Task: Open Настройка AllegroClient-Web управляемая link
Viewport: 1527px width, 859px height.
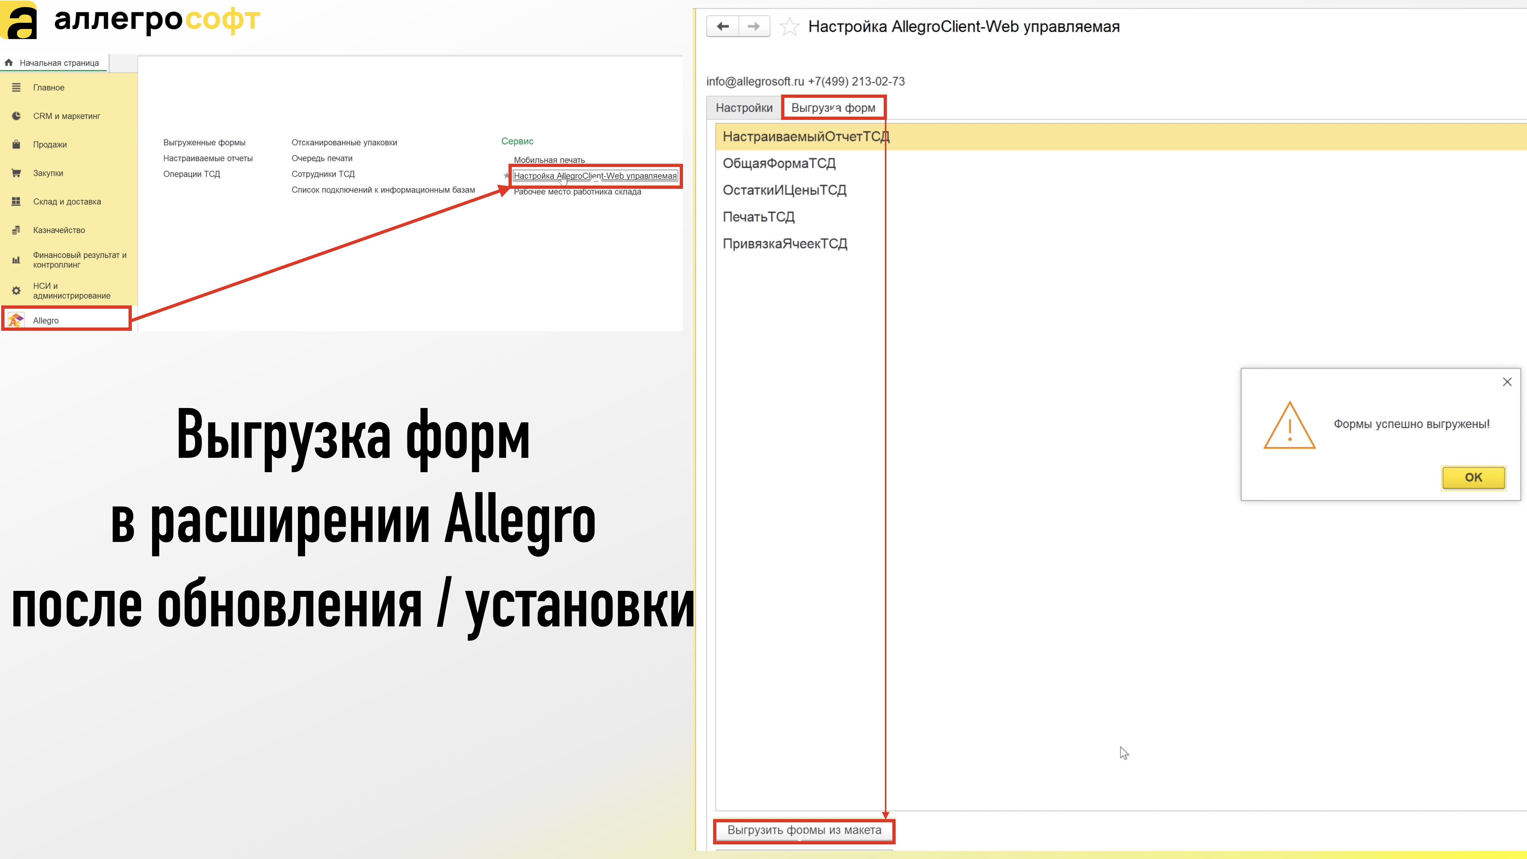Action: 595,176
